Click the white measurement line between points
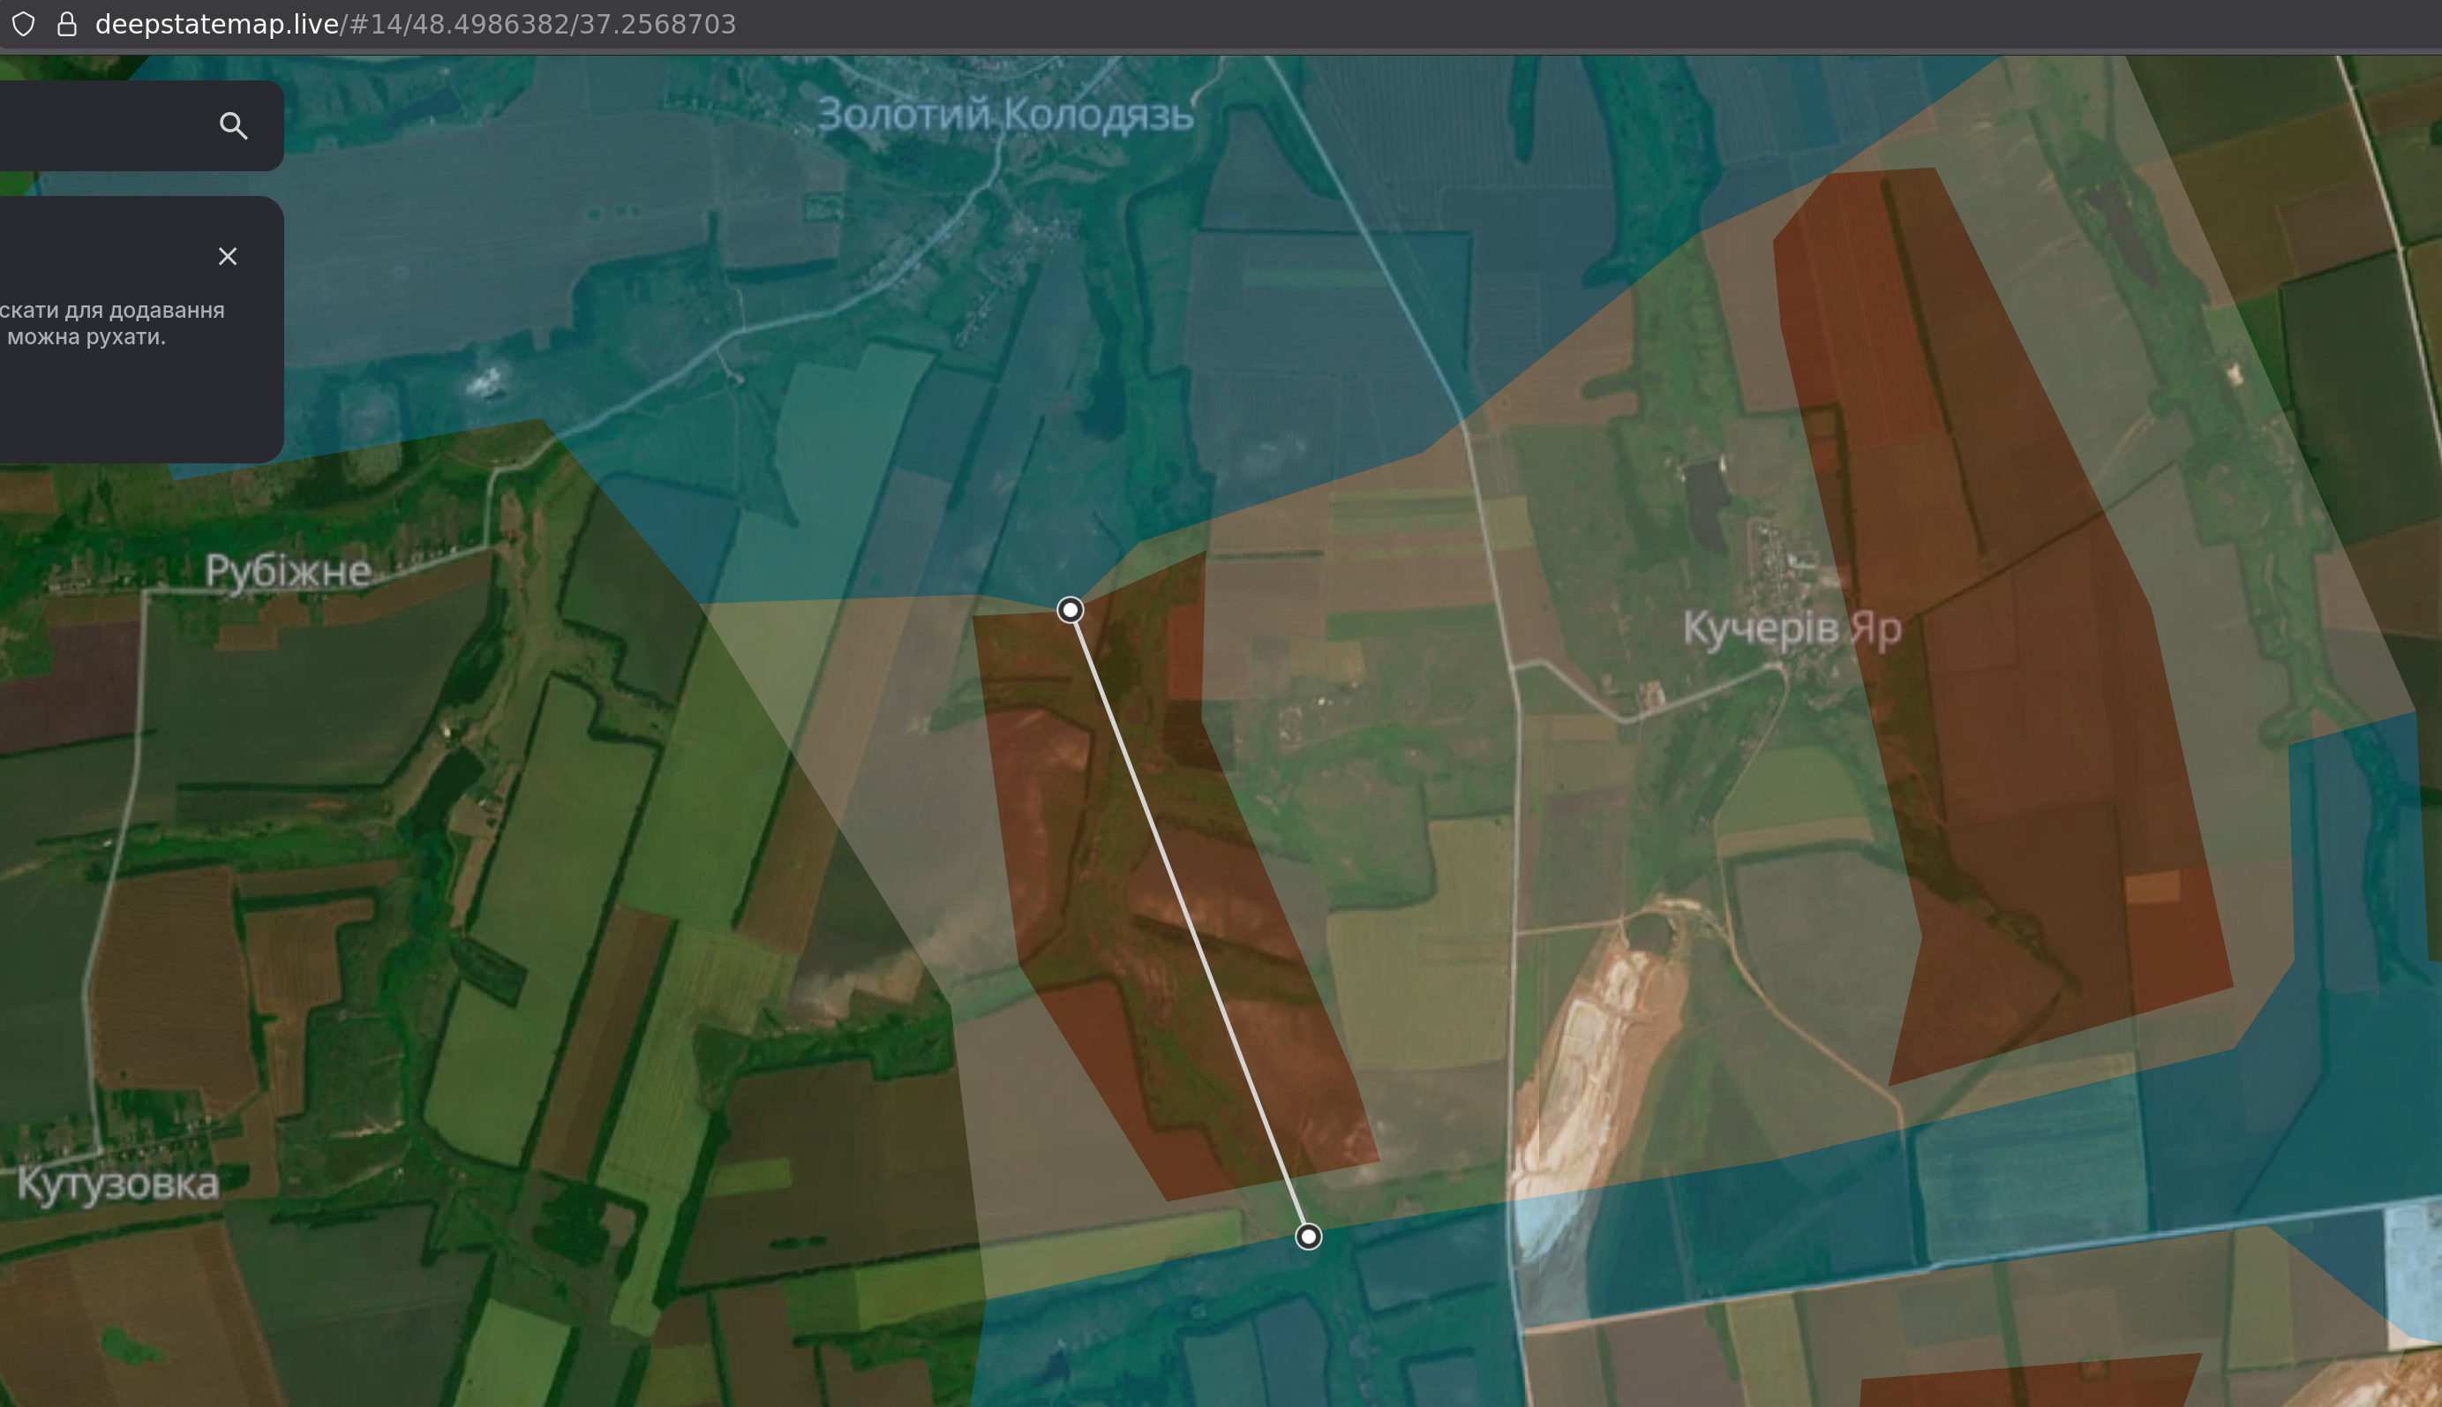Image resolution: width=2442 pixels, height=1407 pixels. coord(1188,923)
